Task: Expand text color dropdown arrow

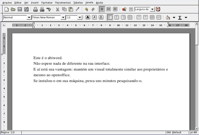Action: pyautogui.click(x=186, y=17)
